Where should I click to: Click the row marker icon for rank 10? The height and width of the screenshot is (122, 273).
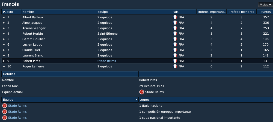point(4,67)
